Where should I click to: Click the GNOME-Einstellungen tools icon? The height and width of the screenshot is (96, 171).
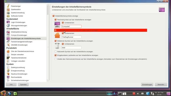8,45
